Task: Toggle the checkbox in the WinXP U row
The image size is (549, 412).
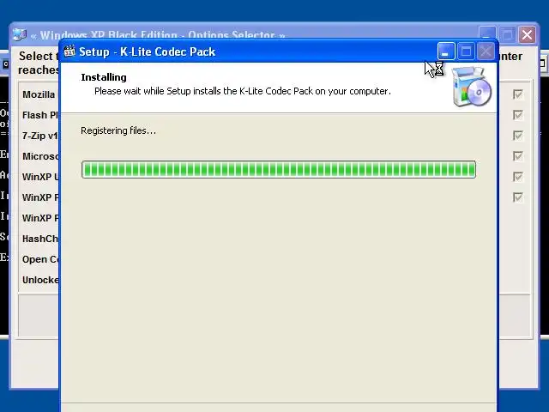Action: 518,177
